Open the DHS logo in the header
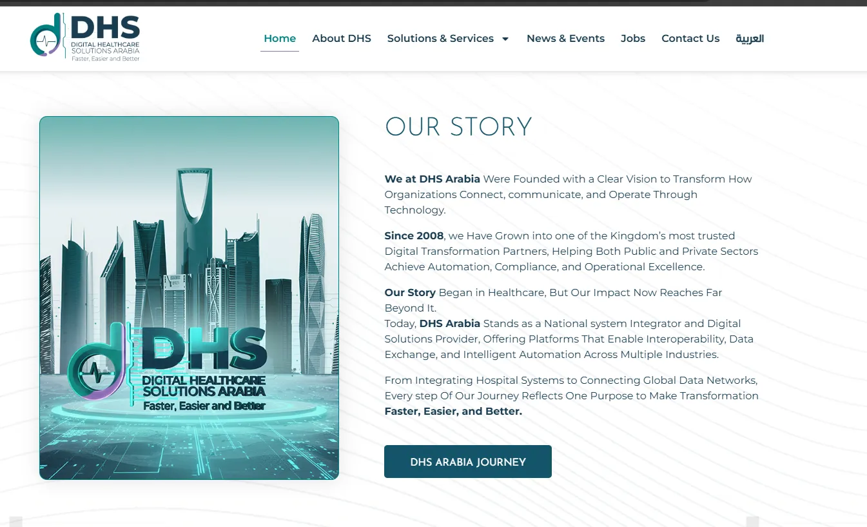This screenshot has height=527, width=867. click(x=85, y=37)
